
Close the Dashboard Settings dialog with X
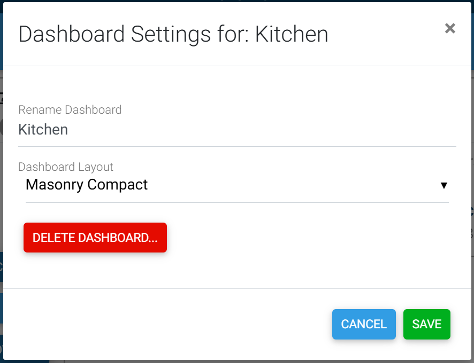pos(450,28)
